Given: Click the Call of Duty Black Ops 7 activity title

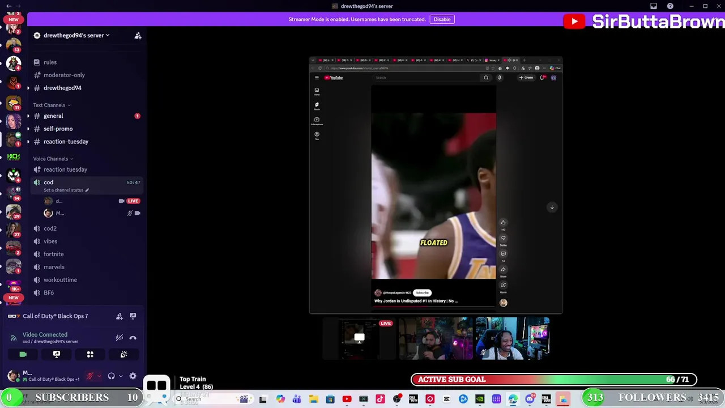Looking at the screenshot, I should 56,316.
